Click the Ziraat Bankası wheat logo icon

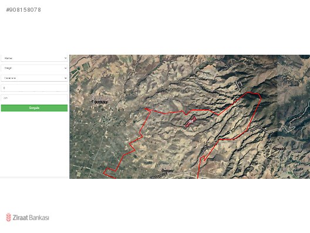[8, 217]
